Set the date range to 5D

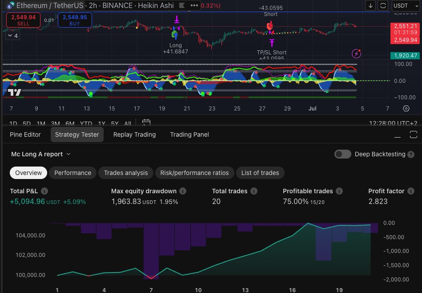(27, 124)
